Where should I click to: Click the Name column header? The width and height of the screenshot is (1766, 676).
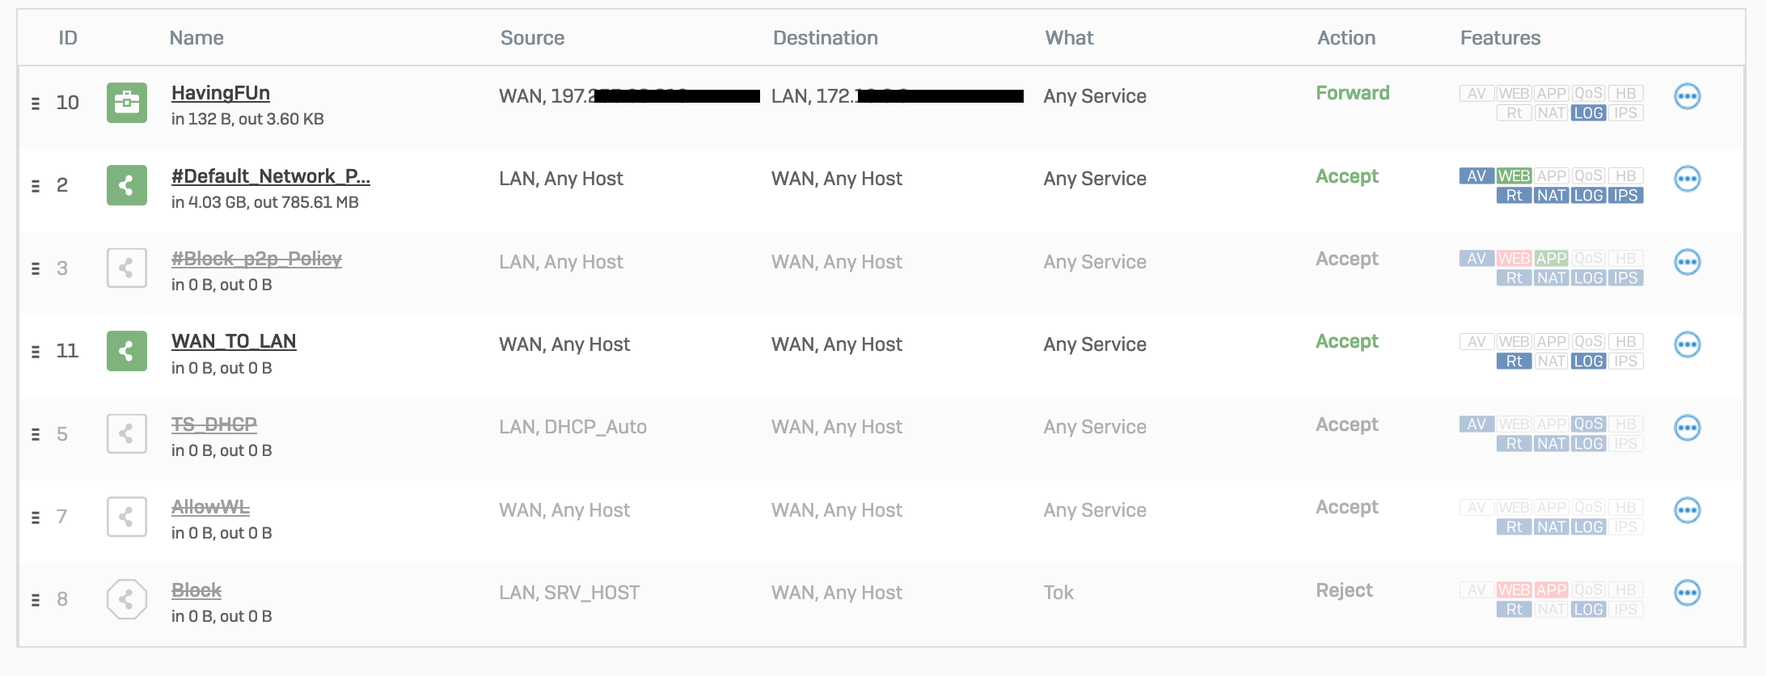196,38
